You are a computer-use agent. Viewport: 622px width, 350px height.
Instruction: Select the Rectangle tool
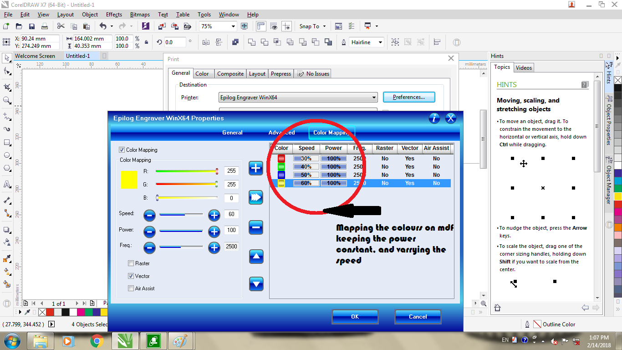7,142
